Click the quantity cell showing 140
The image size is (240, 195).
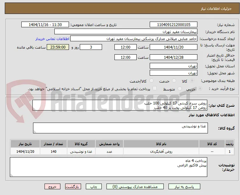coord(53,151)
